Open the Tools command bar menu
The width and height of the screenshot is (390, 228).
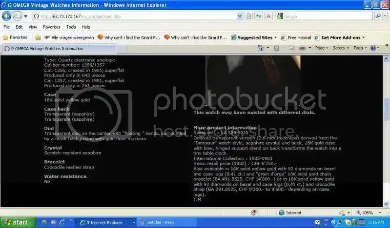tap(360, 48)
